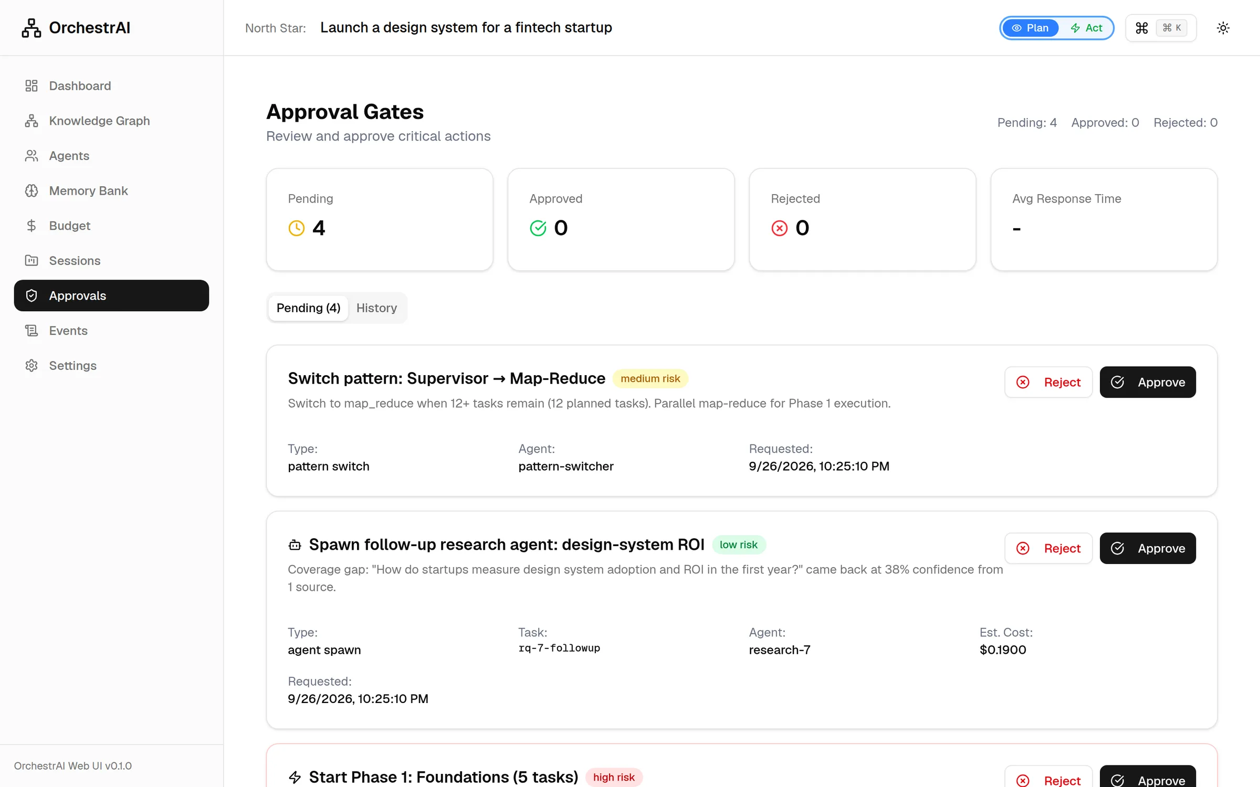The height and width of the screenshot is (787, 1260).
Task: Click the Budget dollar icon
Action: pos(31,226)
